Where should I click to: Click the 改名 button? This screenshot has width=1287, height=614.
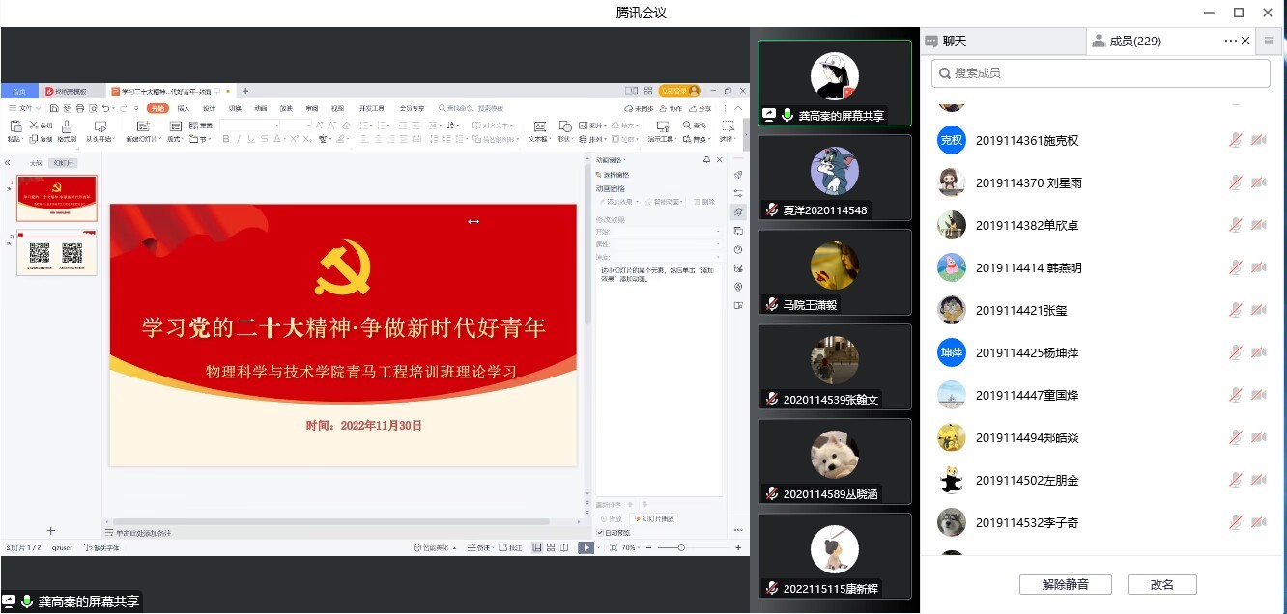pyautogui.click(x=1161, y=584)
